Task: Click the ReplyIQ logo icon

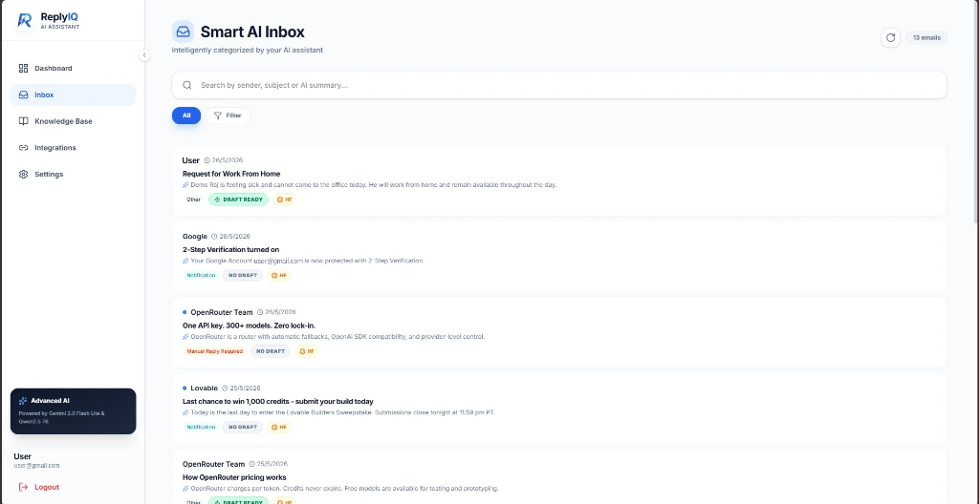Action: (24, 21)
